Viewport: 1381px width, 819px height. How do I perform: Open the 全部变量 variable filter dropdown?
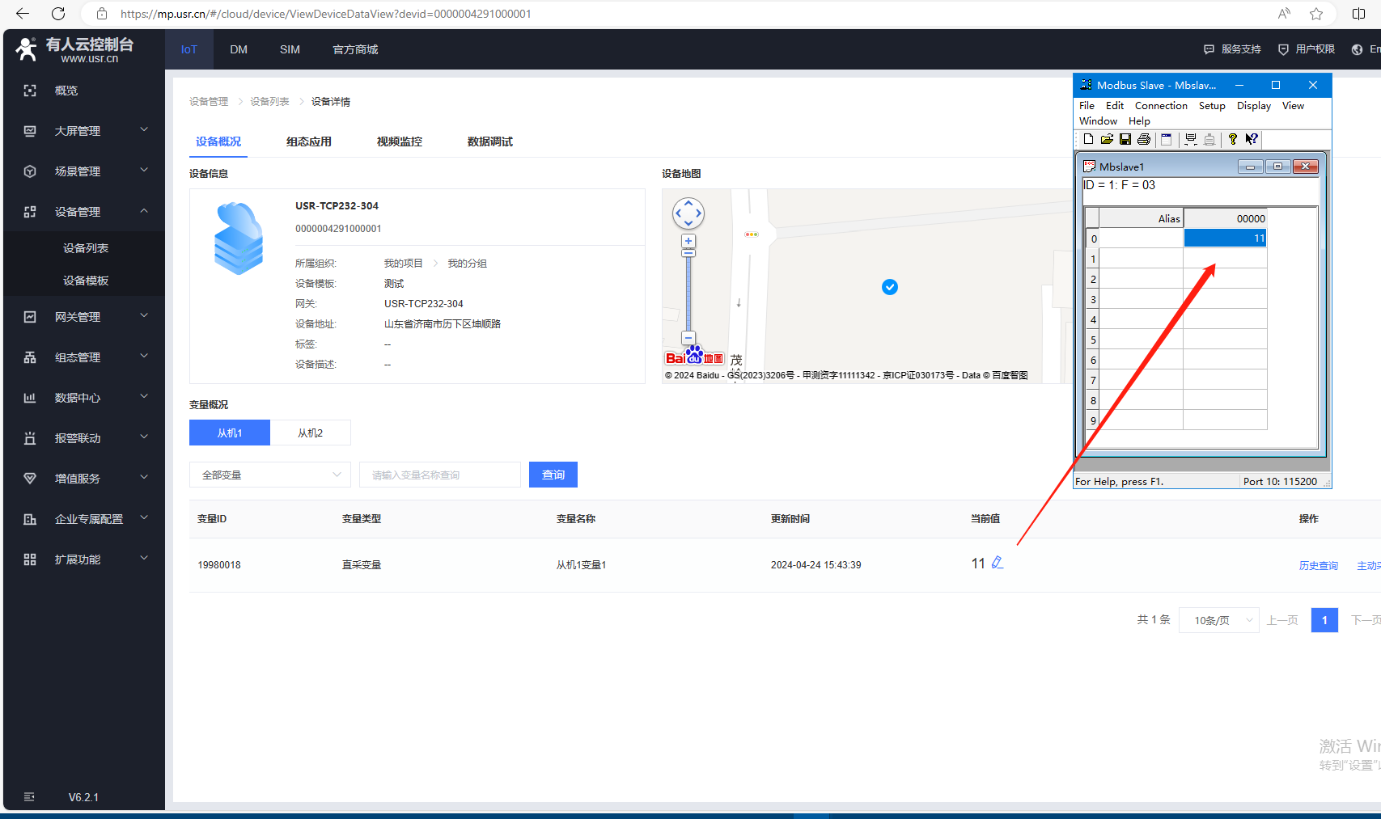pos(270,475)
